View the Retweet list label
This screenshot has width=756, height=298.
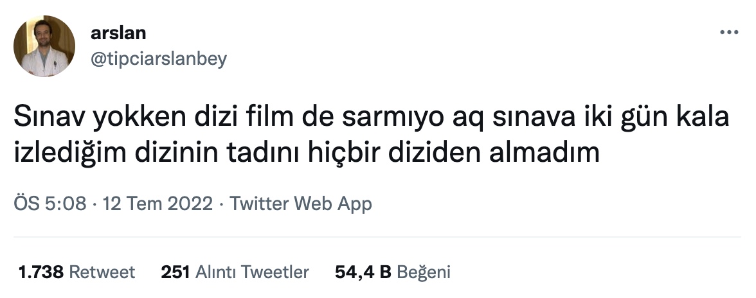point(102,272)
